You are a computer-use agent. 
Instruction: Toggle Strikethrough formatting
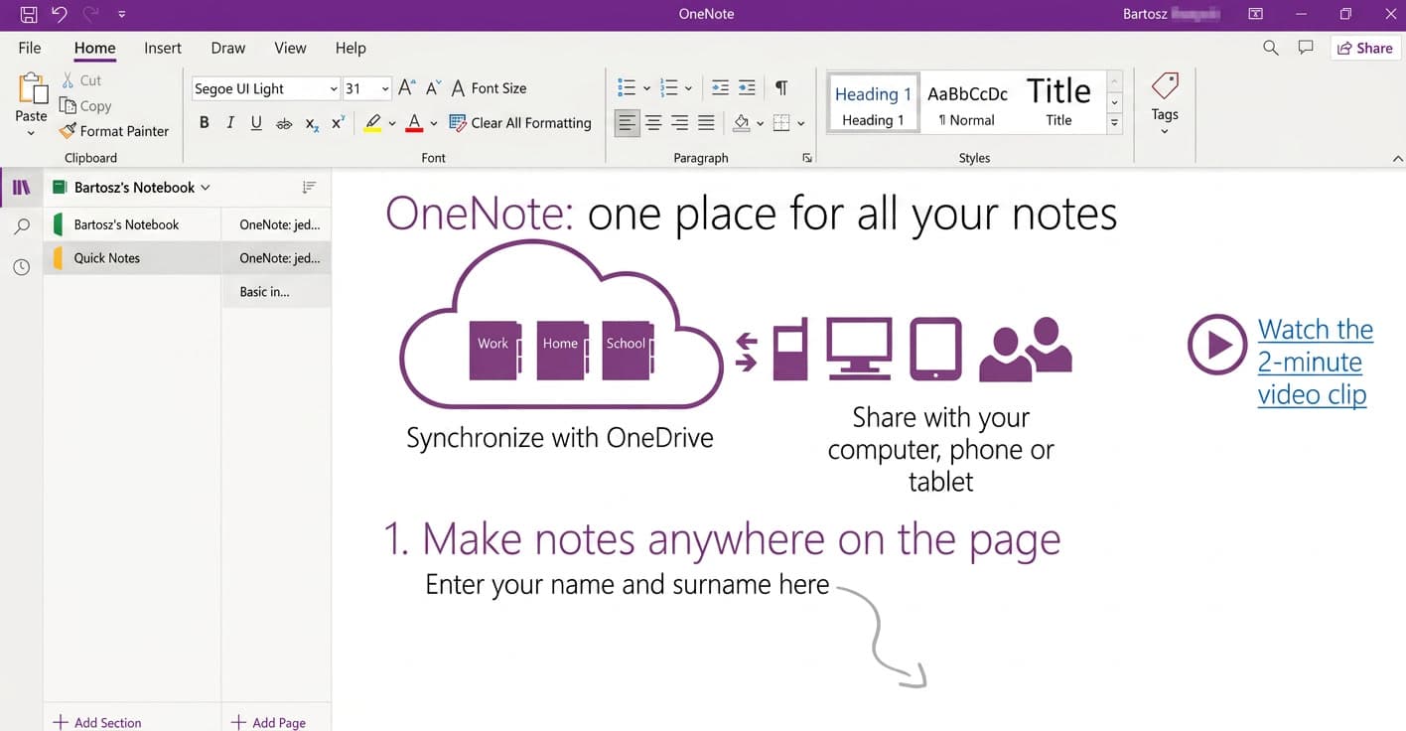284,123
